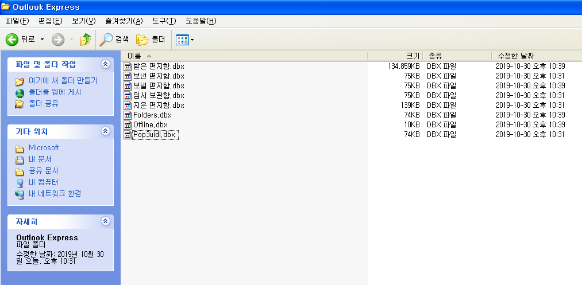The width and height of the screenshot is (582, 285).
Task: Open 내 컴퓨터 location
Action: point(44,182)
